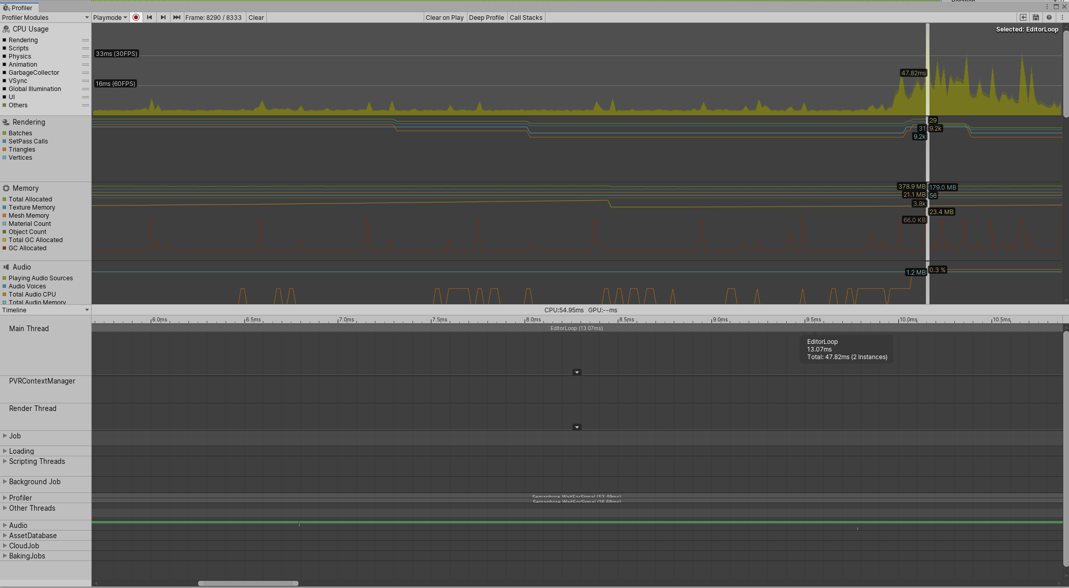Open the profiler toolbar kebab menu

pyautogui.click(x=1062, y=17)
